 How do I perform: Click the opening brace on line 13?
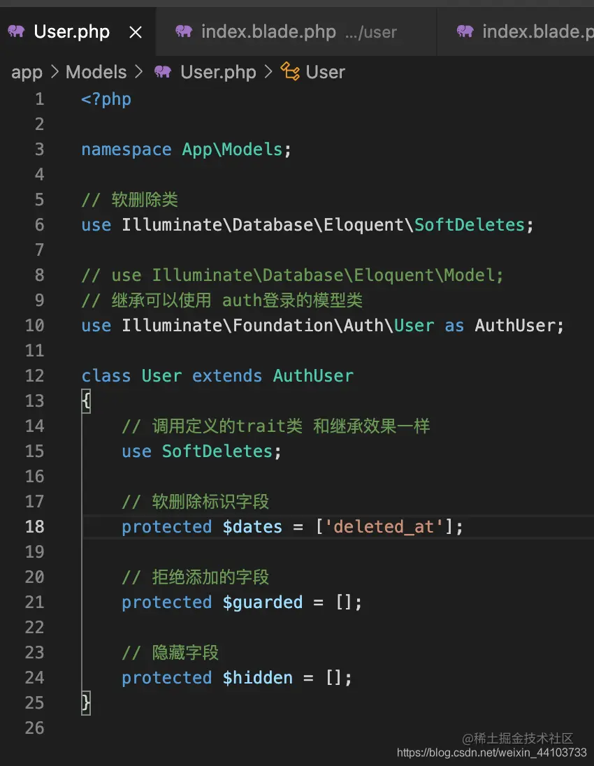click(x=86, y=401)
